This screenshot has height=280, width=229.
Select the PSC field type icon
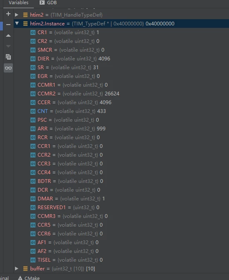(33, 120)
